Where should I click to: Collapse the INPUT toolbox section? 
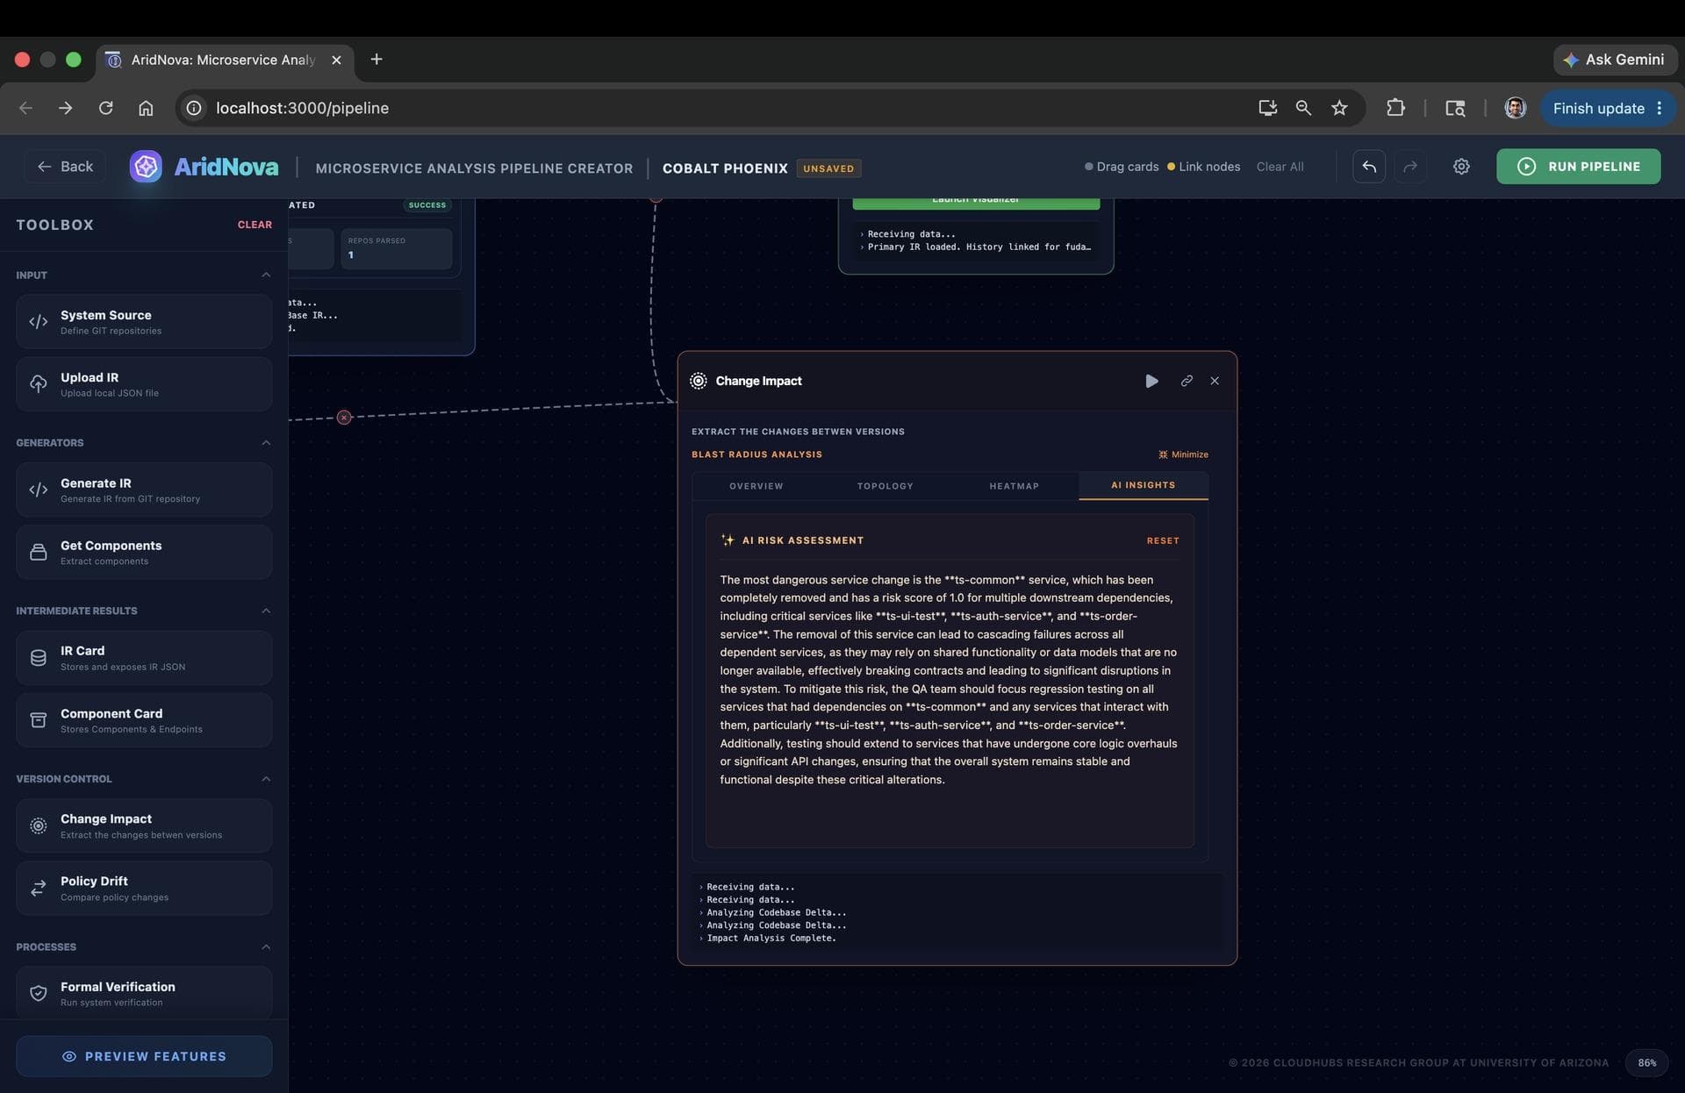266,275
